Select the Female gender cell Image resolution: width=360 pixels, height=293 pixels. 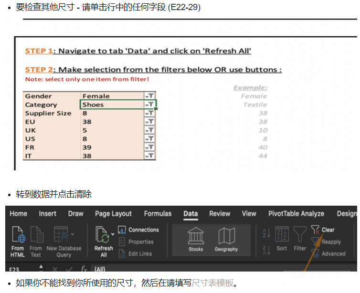pos(112,96)
